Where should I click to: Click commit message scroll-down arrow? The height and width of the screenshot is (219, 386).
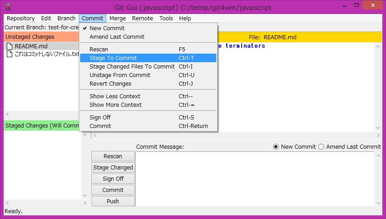[x=378, y=203]
